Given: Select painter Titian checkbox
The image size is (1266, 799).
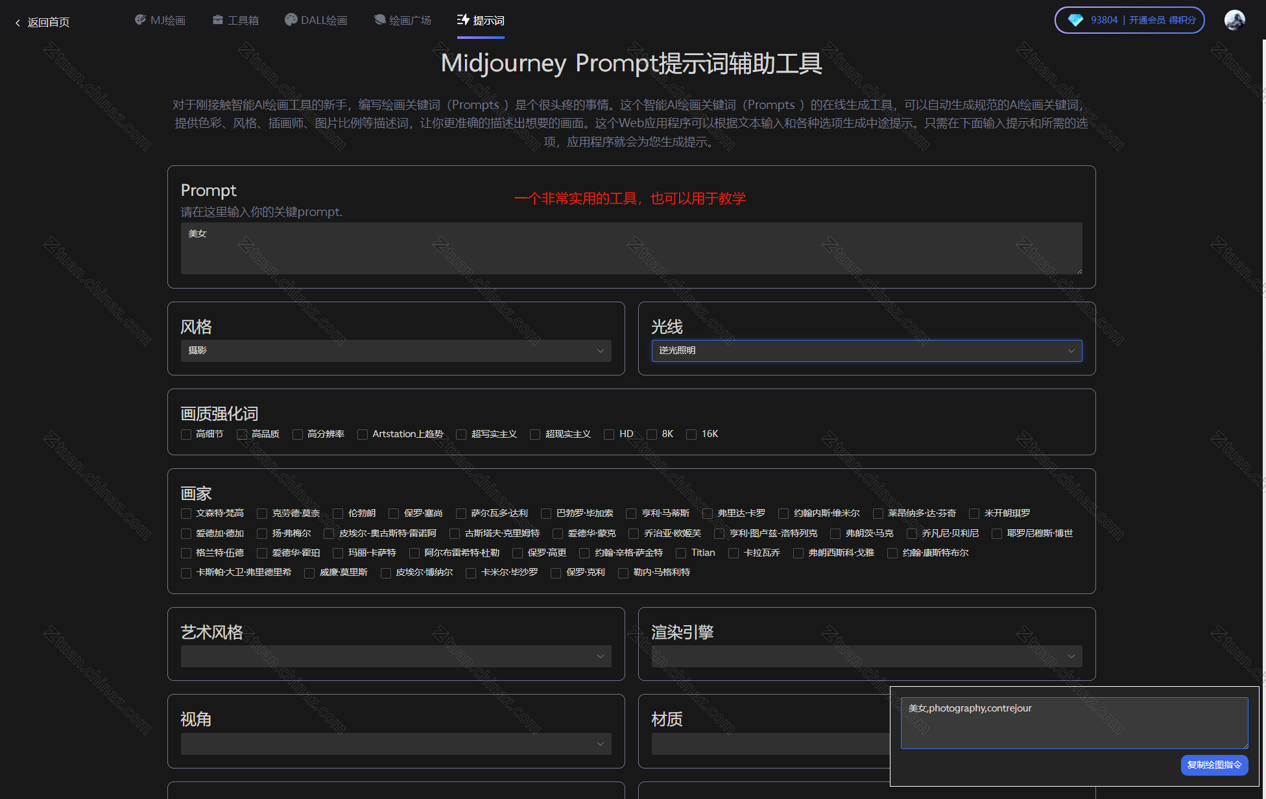Looking at the screenshot, I should click(x=681, y=553).
